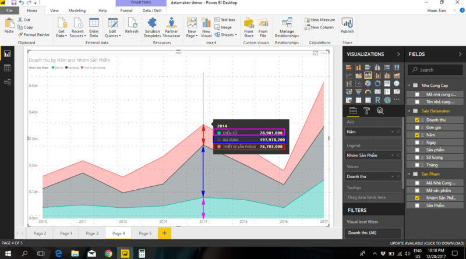
Task: Open Manage Relationships tool
Action: click(287, 26)
